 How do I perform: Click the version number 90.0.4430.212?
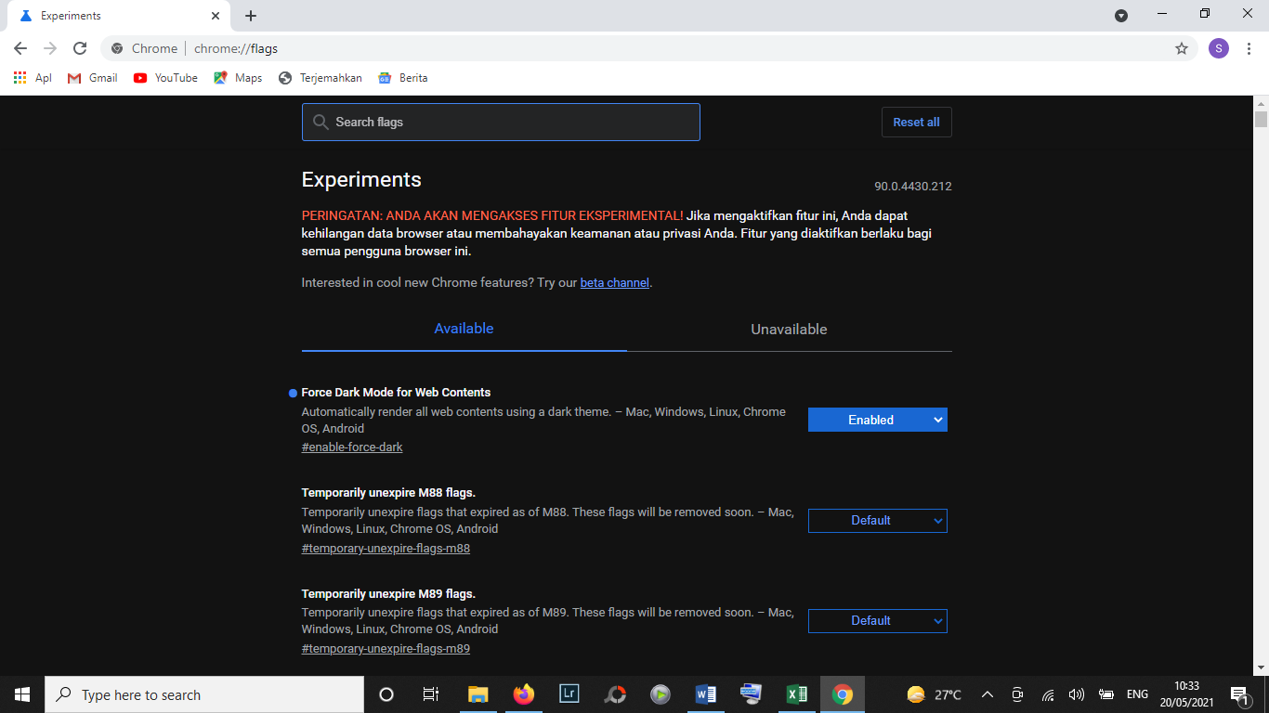coord(913,187)
